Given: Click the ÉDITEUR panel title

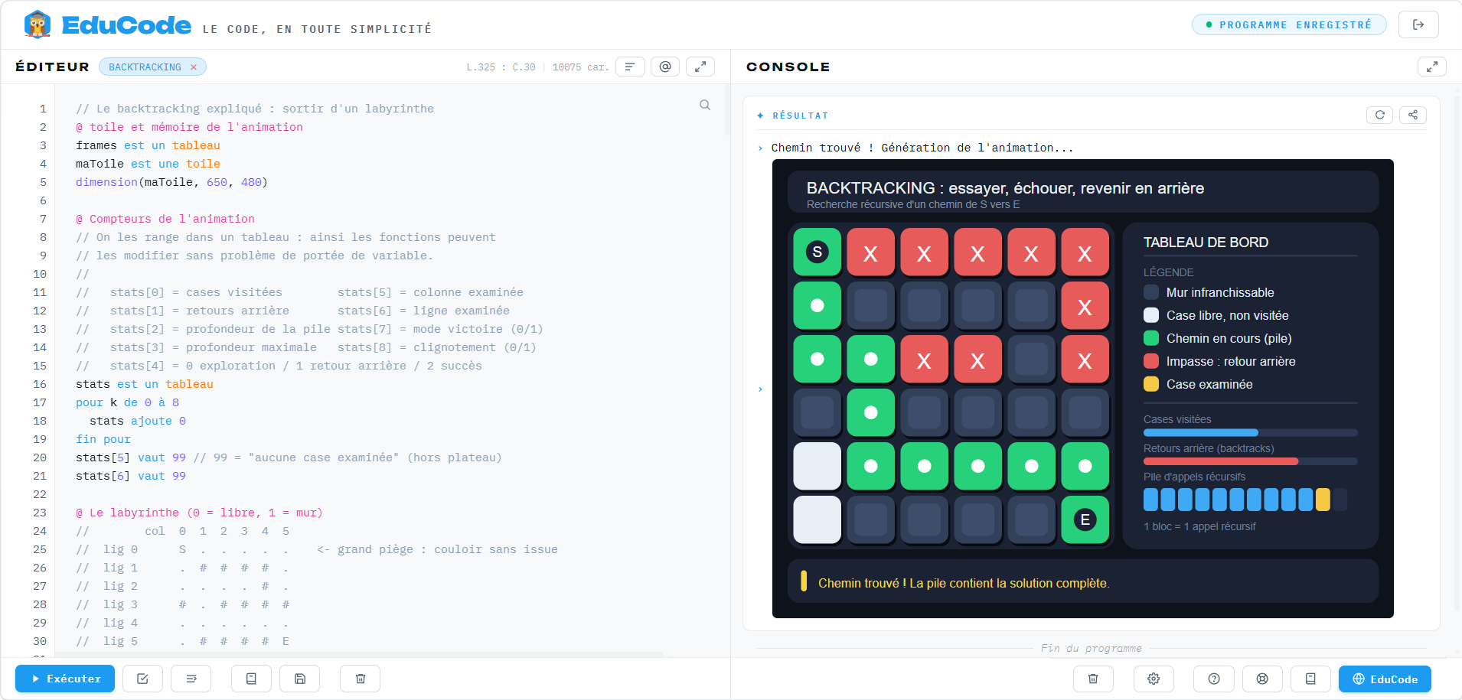Looking at the screenshot, I should (52, 67).
